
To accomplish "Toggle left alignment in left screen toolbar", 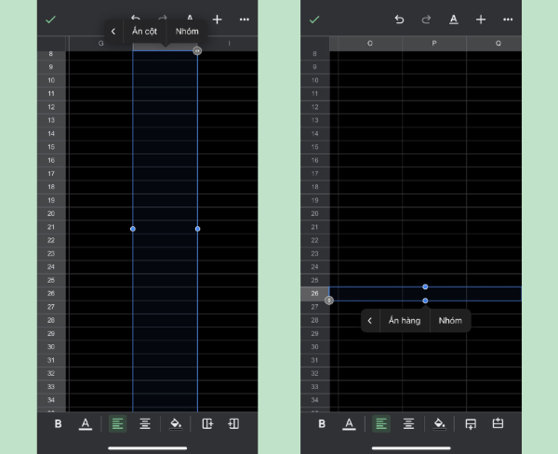I will point(117,423).
